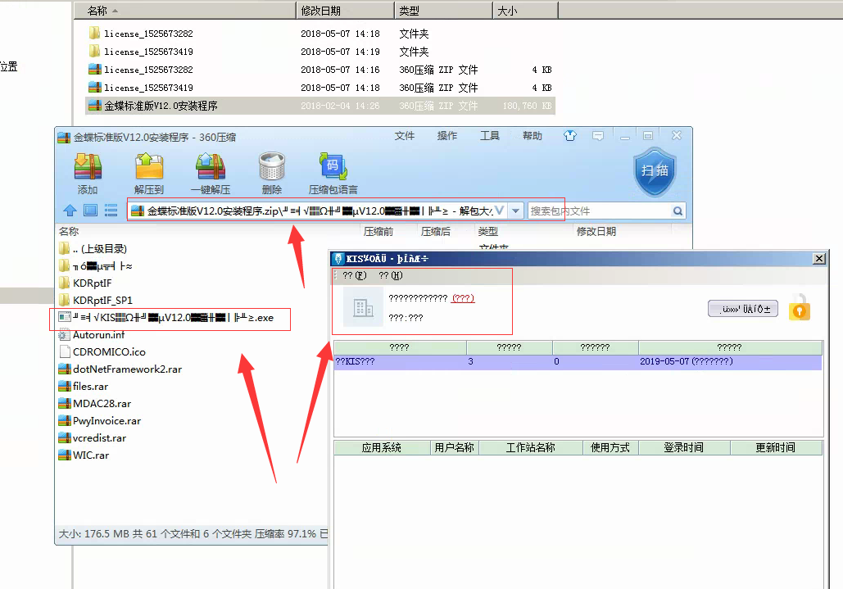
Task: Click the 修改日期 column header in 360压缩
Action: click(596, 232)
